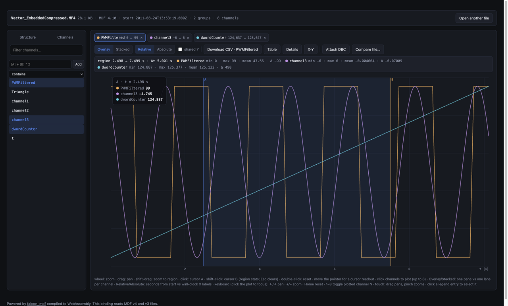Image resolution: width=508 pixels, height=306 pixels.
Task: Click Add to add computed channel
Action: [x=78, y=64]
